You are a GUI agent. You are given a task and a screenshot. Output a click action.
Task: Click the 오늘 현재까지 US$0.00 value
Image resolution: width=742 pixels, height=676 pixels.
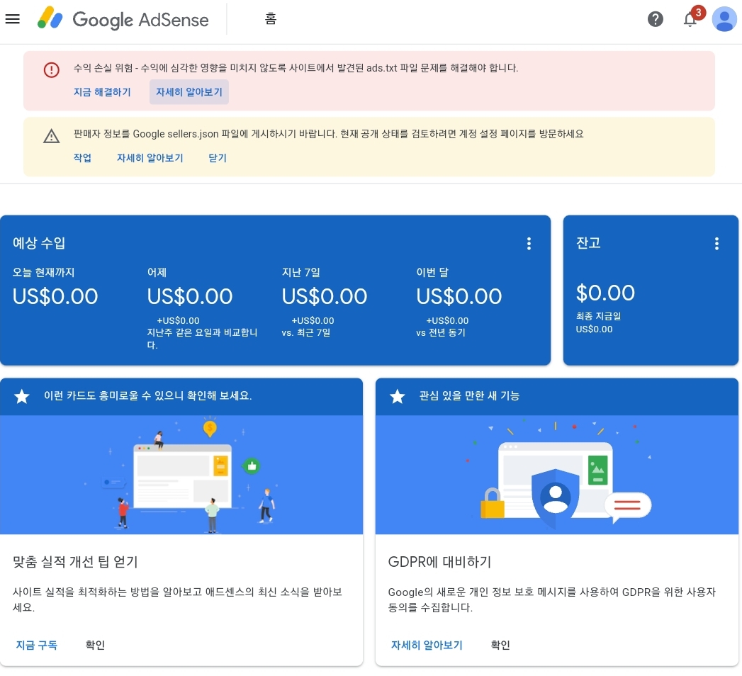(55, 297)
